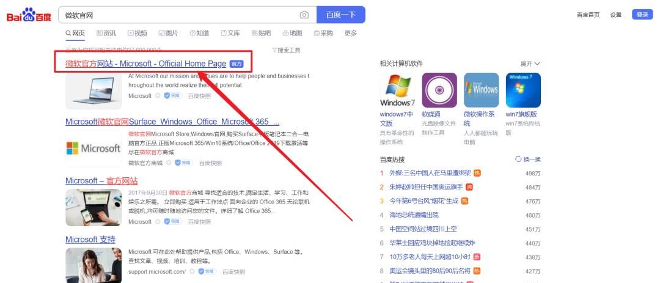660x283 pixels.
Task: Open hot search 今年第6号台风"烟花"生成
Action: 424,201
